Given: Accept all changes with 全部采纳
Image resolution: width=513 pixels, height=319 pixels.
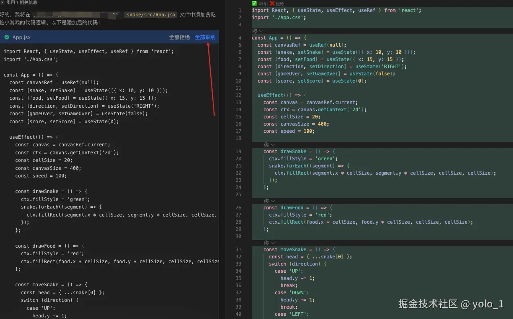Looking at the screenshot, I should point(205,37).
